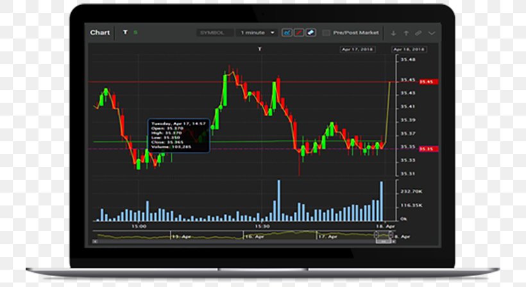Open the 1 minute interval dropdown

257,33
